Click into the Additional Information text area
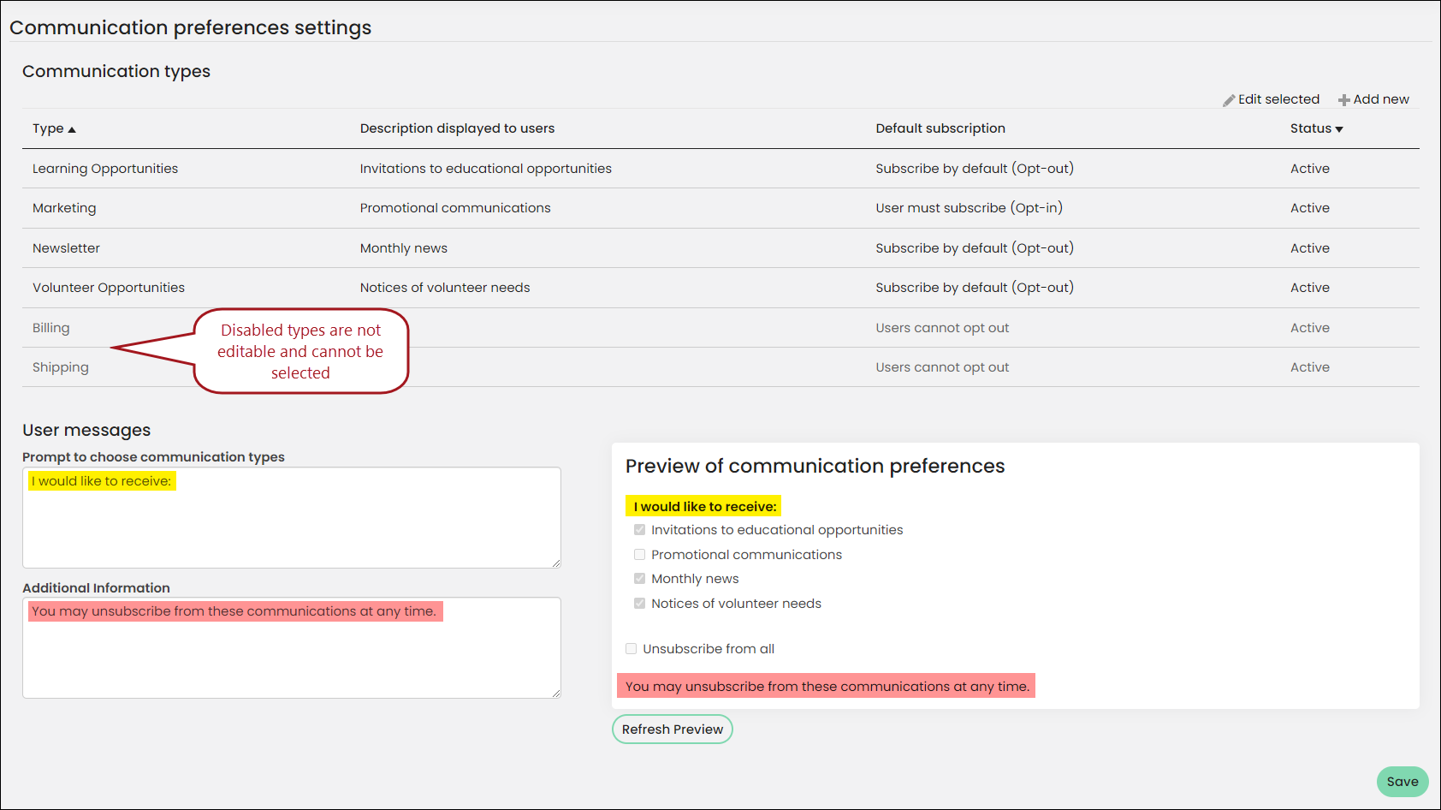 coord(292,647)
